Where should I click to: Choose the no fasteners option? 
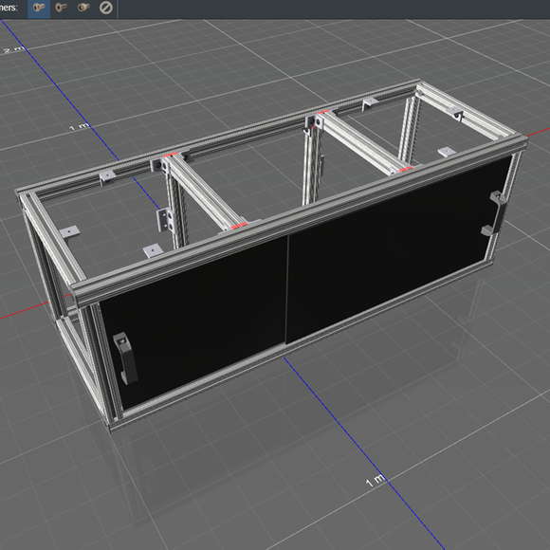(x=106, y=8)
